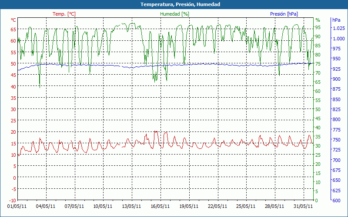Click the date label 04/05/11
Image resolution: width=348 pixels, height=217 pixels.
[46, 206]
